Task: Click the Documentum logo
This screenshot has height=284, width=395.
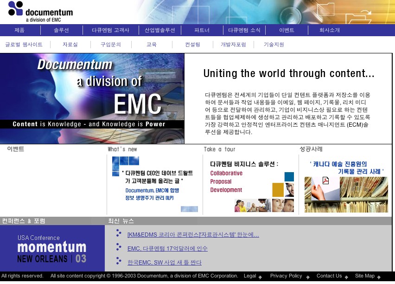Action: (x=40, y=12)
